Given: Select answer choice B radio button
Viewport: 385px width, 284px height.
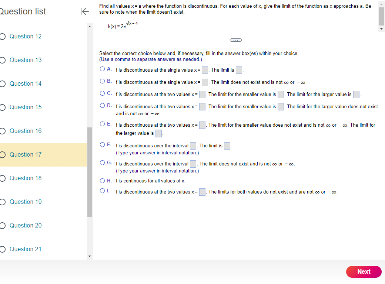Looking at the screenshot, I should click(x=103, y=81).
